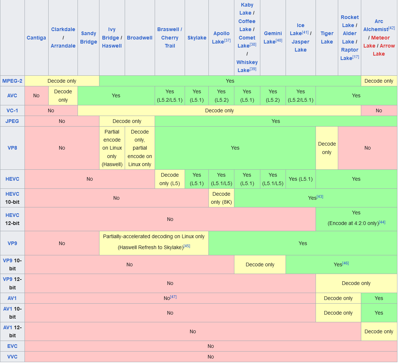The width and height of the screenshot is (400, 364).
Task: Open VP9 link in the 10-bit row
Action: click(x=8, y=260)
